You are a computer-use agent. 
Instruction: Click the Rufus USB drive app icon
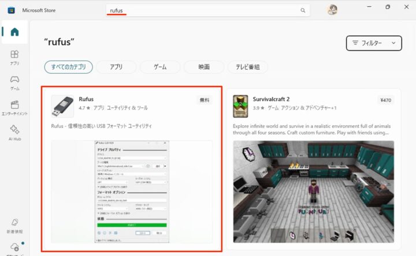click(x=62, y=106)
